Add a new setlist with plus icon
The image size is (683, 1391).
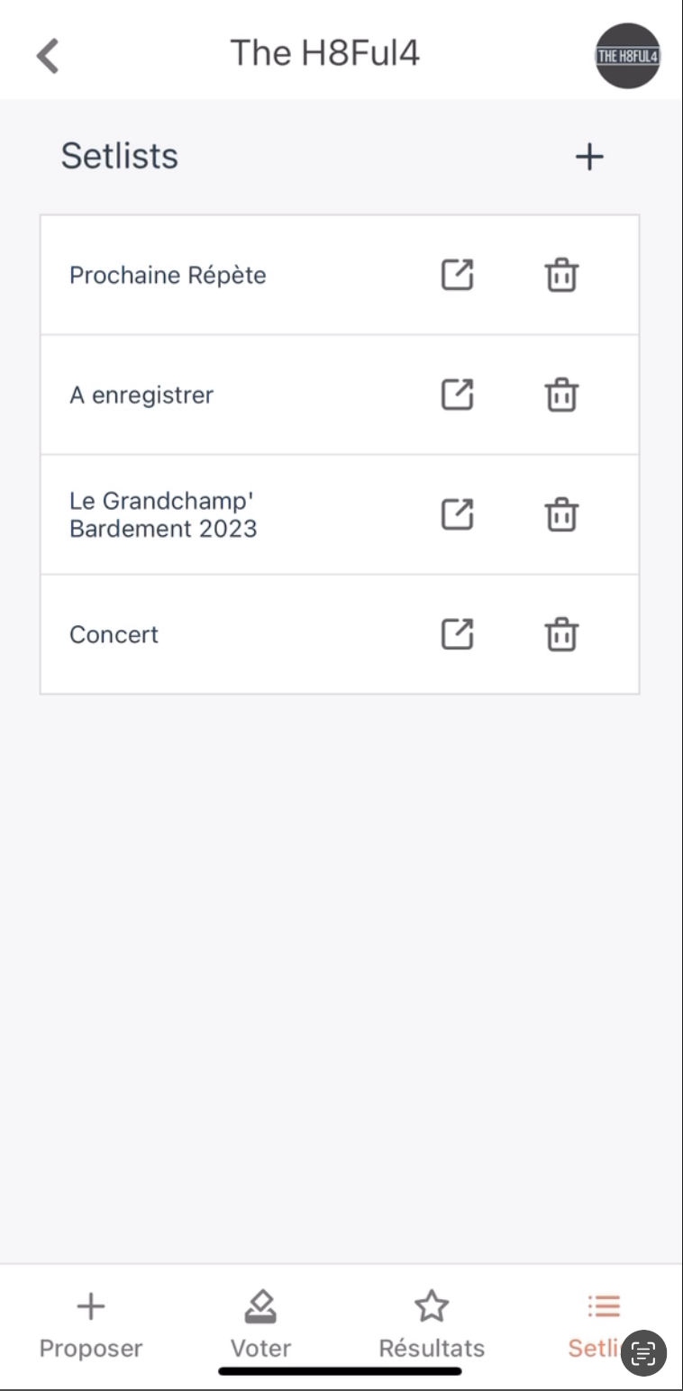click(589, 157)
